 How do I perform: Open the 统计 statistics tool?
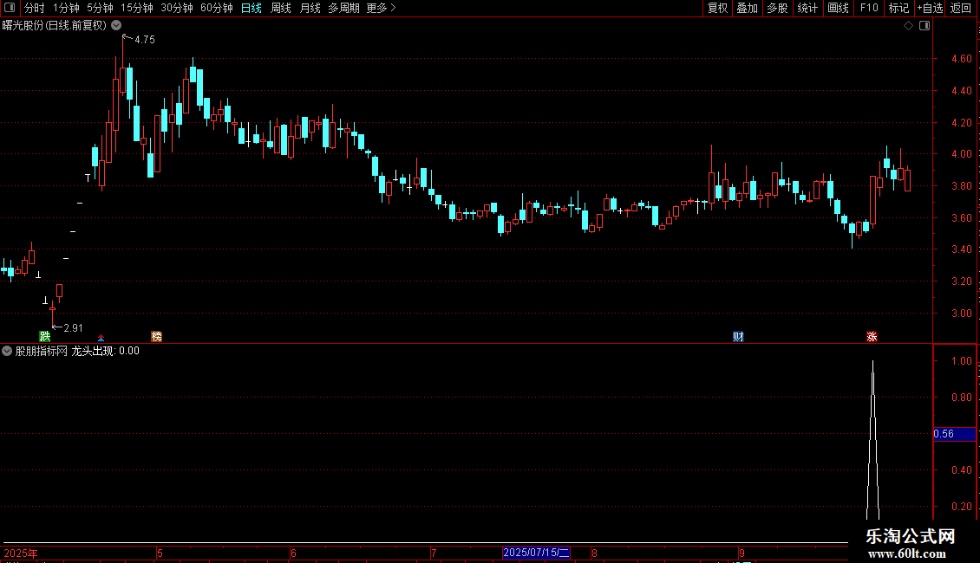pos(807,8)
